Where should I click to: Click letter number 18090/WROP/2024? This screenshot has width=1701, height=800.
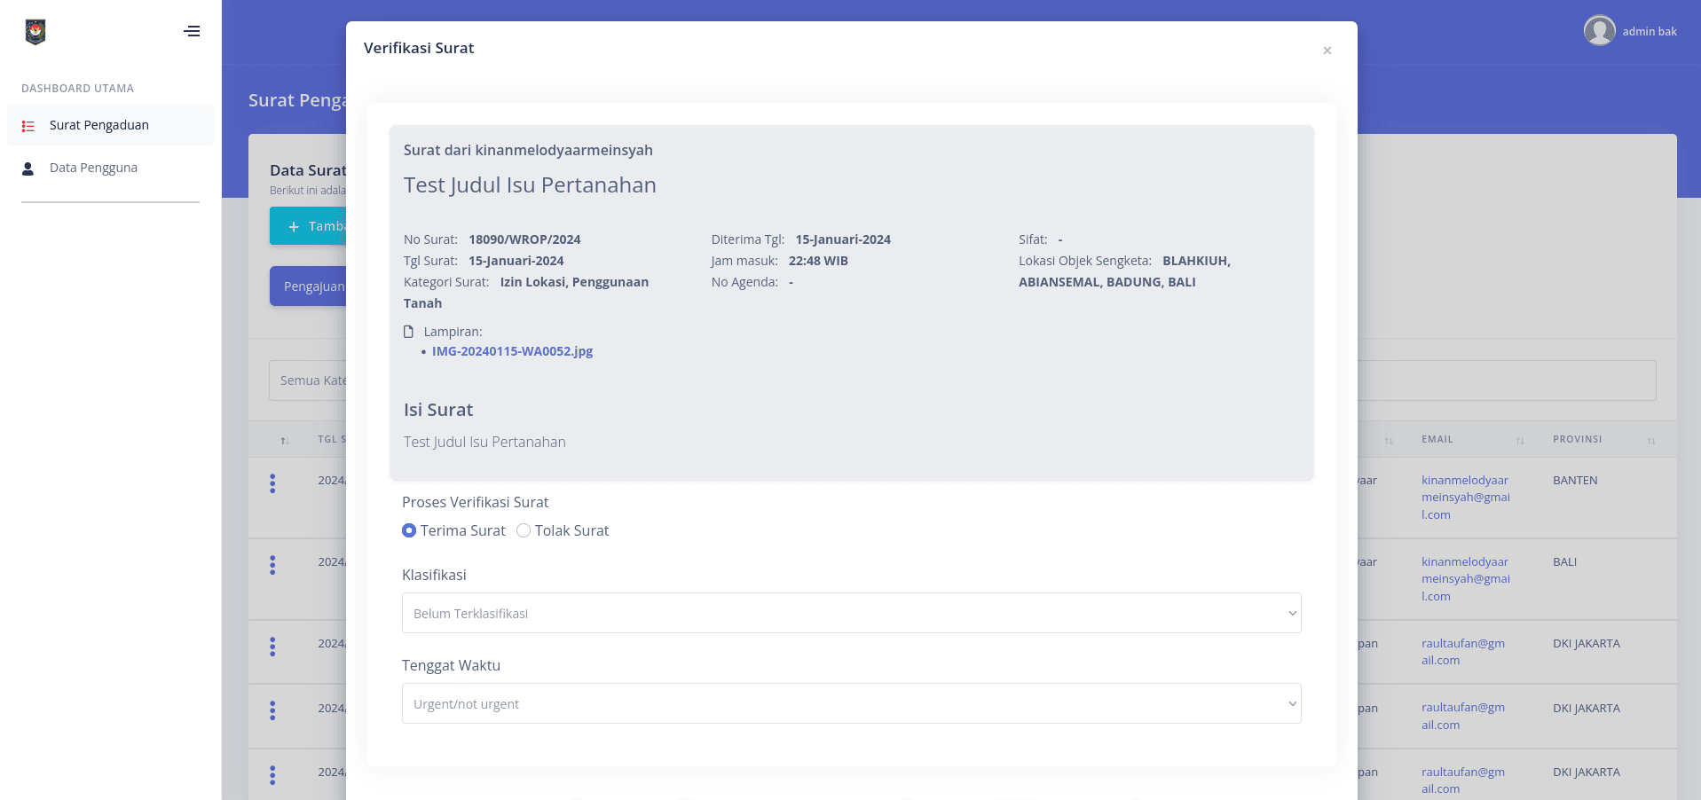tap(524, 239)
